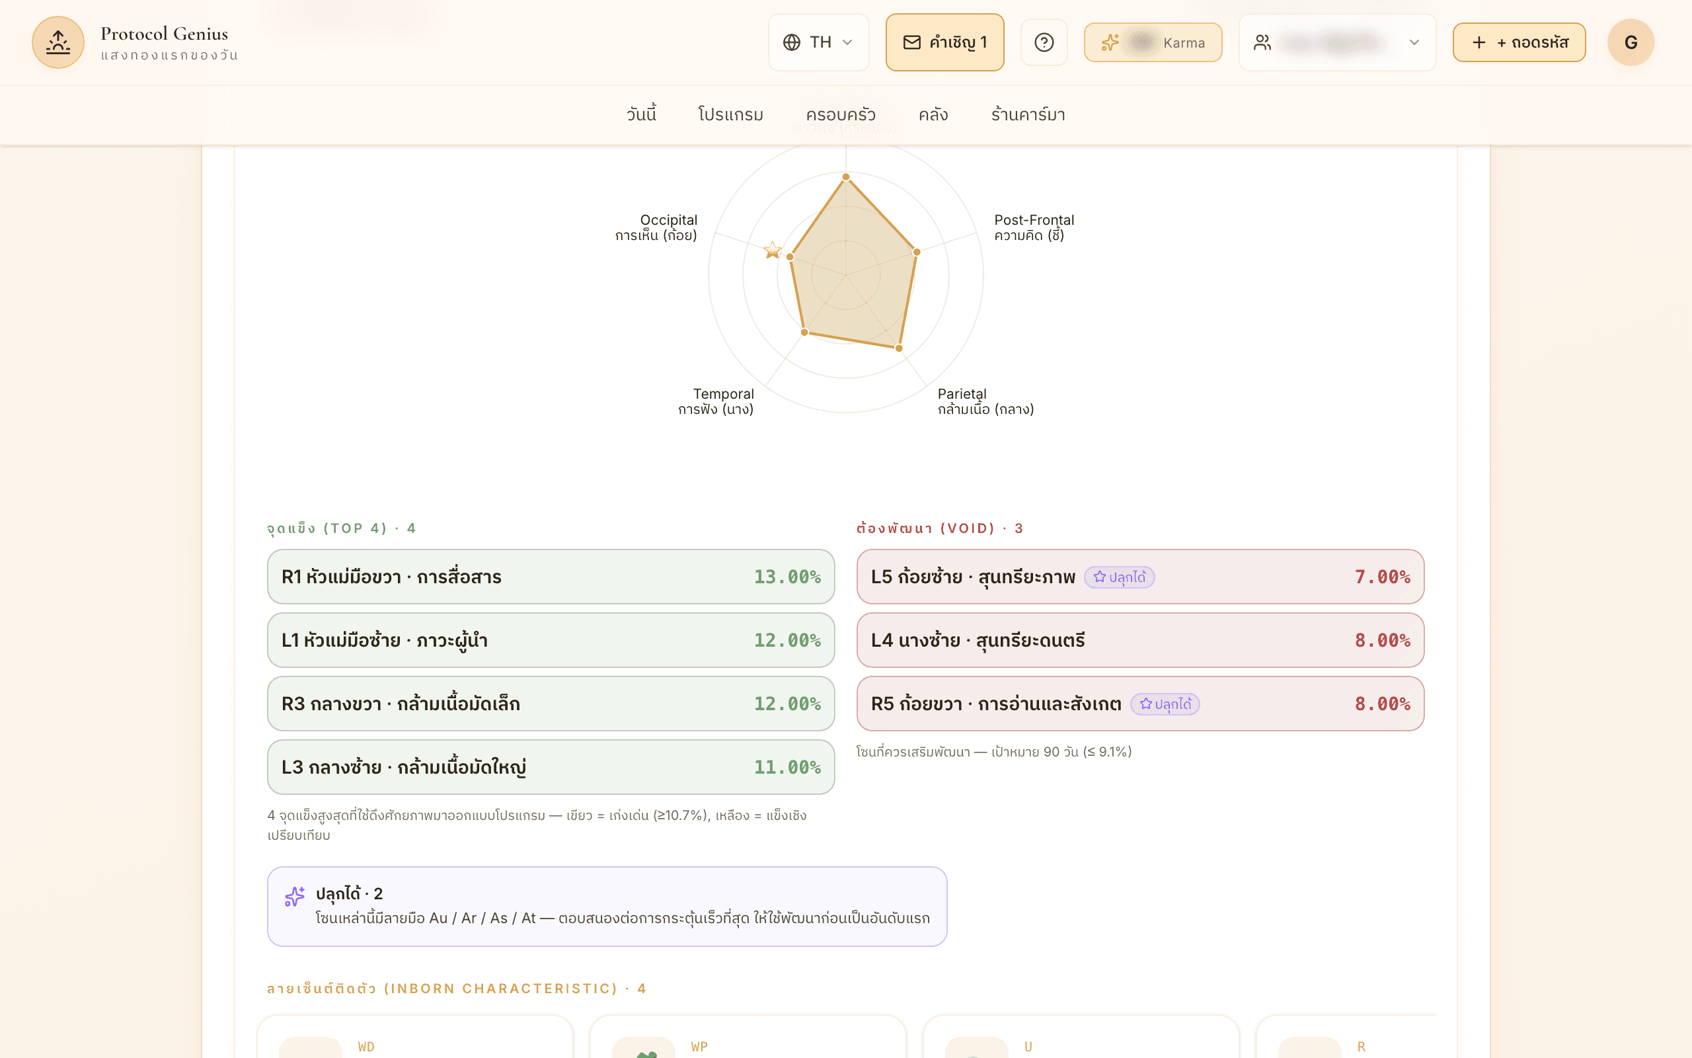Open the WP characteristic card
Viewport: 1692px width, 1058px height.
(x=748, y=1038)
